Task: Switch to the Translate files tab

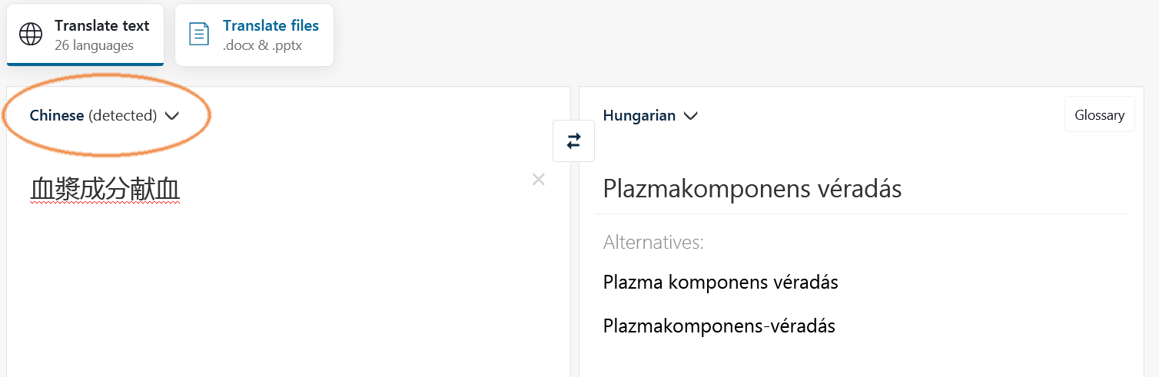Action: (254, 35)
